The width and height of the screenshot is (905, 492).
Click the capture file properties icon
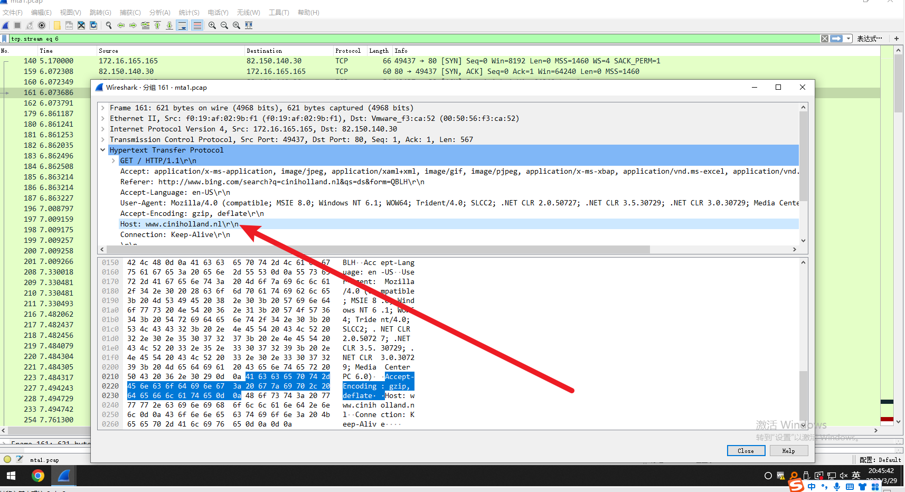click(x=20, y=459)
